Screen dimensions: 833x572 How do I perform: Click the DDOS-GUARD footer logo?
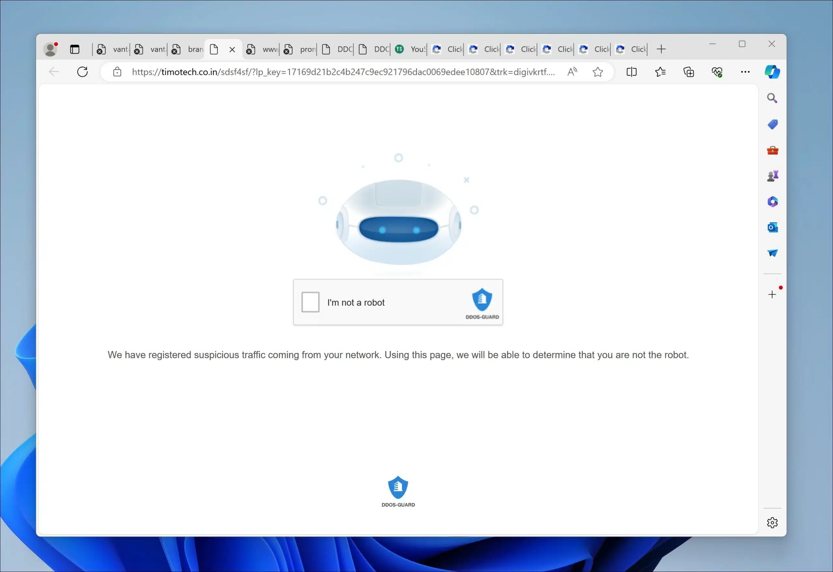pyautogui.click(x=398, y=491)
